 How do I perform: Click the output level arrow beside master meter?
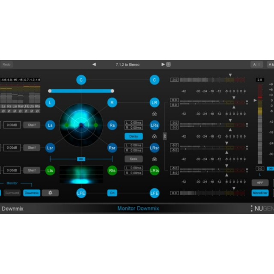(x=255, y=100)
